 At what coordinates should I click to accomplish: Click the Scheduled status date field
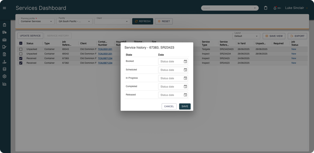(173, 70)
